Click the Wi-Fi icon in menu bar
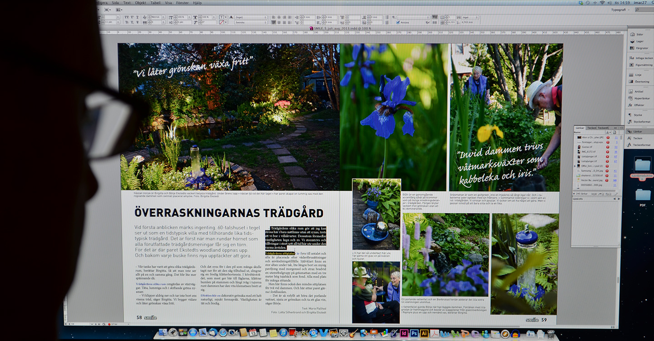 pyautogui.click(x=602, y=3)
